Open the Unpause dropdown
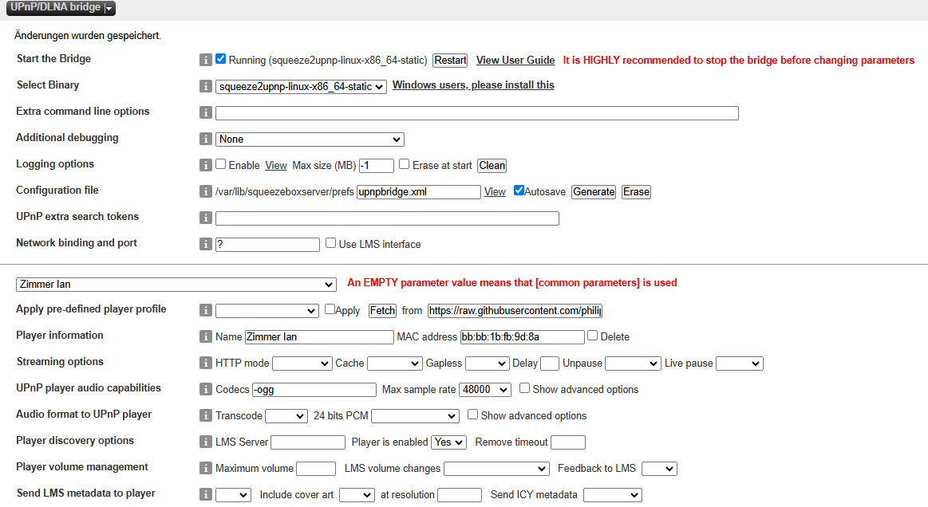Viewport: 928px width, 507px height. tap(633, 364)
